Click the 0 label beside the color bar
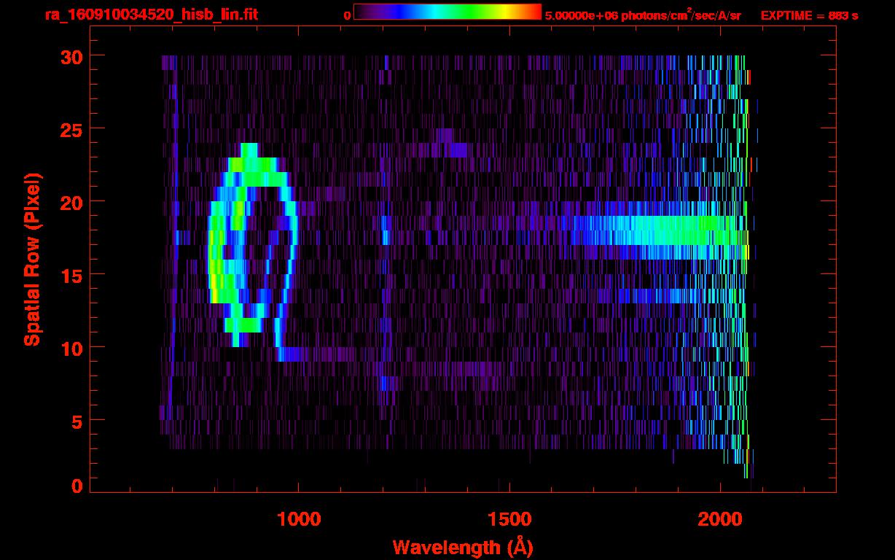 [x=347, y=15]
